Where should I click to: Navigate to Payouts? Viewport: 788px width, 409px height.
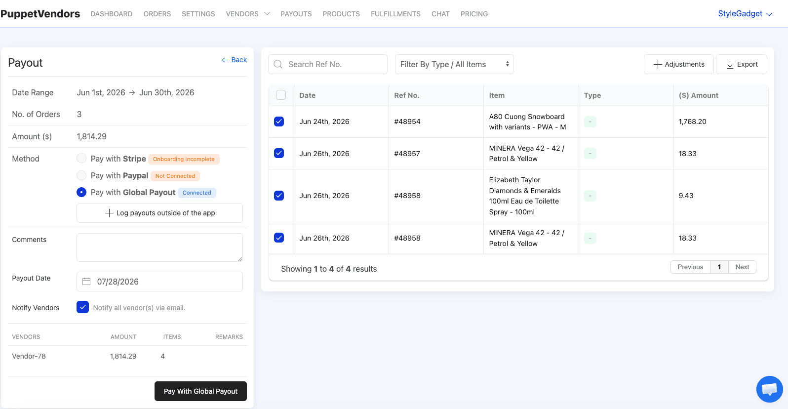click(296, 14)
